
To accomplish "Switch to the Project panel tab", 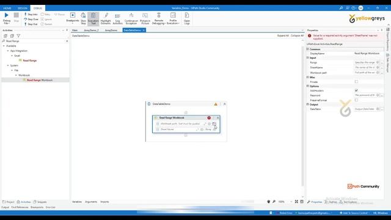I will pos(9,202).
